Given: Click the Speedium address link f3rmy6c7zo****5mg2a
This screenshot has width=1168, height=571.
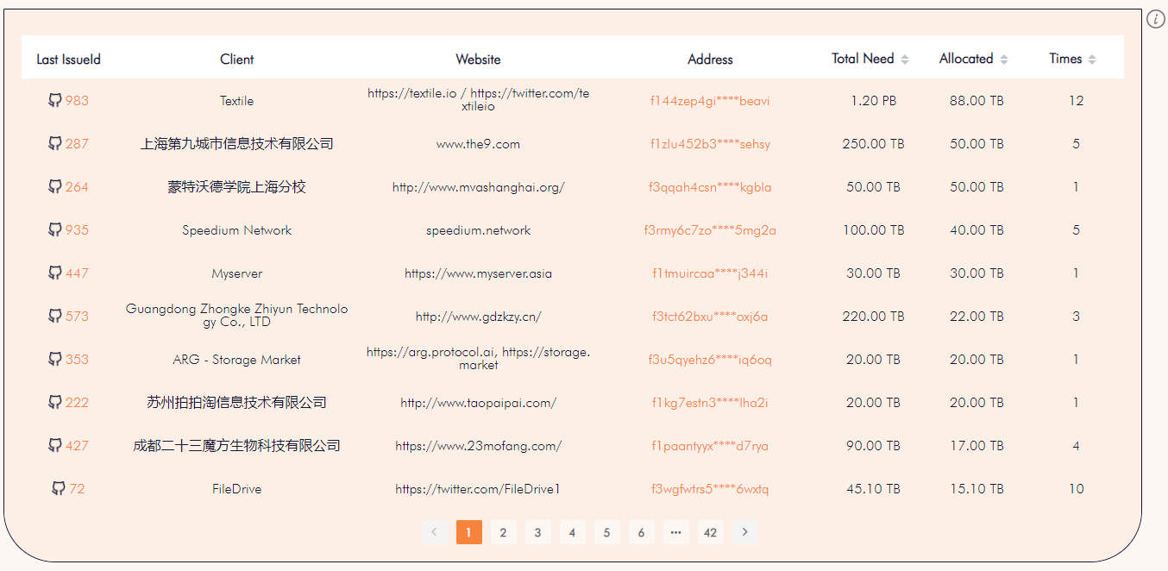Looking at the screenshot, I should pos(710,229).
